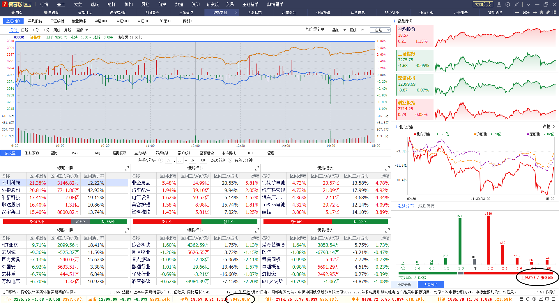559x303 pixels.
Task: Expand the 叠加 overlay dropdown arrow
Action: tap(344, 30)
